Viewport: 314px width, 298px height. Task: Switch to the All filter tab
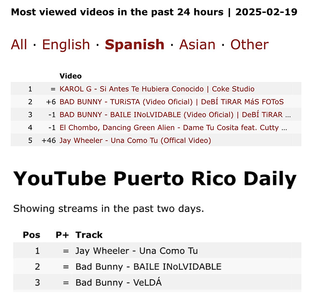[x=19, y=44]
